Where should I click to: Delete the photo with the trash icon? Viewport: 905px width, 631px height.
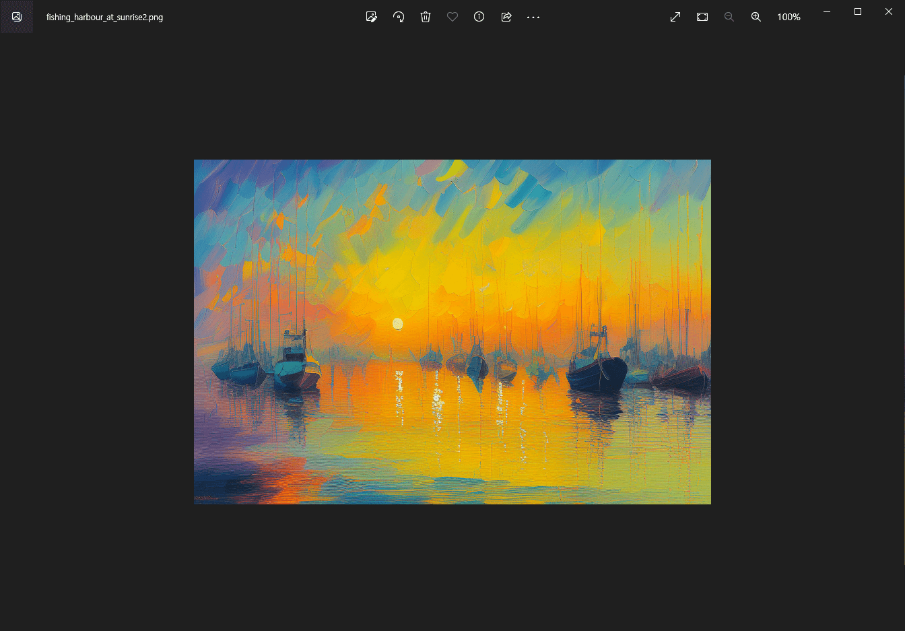[426, 17]
